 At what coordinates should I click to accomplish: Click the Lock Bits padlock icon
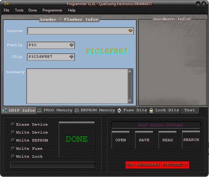click(x=151, y=110)
